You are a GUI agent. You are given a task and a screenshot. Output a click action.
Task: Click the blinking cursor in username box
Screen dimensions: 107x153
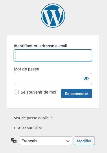16,55
